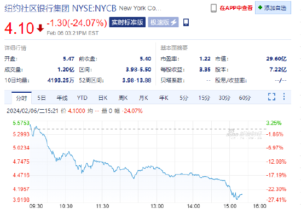Screen dimensions: 301x209
Task: Click the phone icon beside 极速版
Action: (x=186, y=22)
